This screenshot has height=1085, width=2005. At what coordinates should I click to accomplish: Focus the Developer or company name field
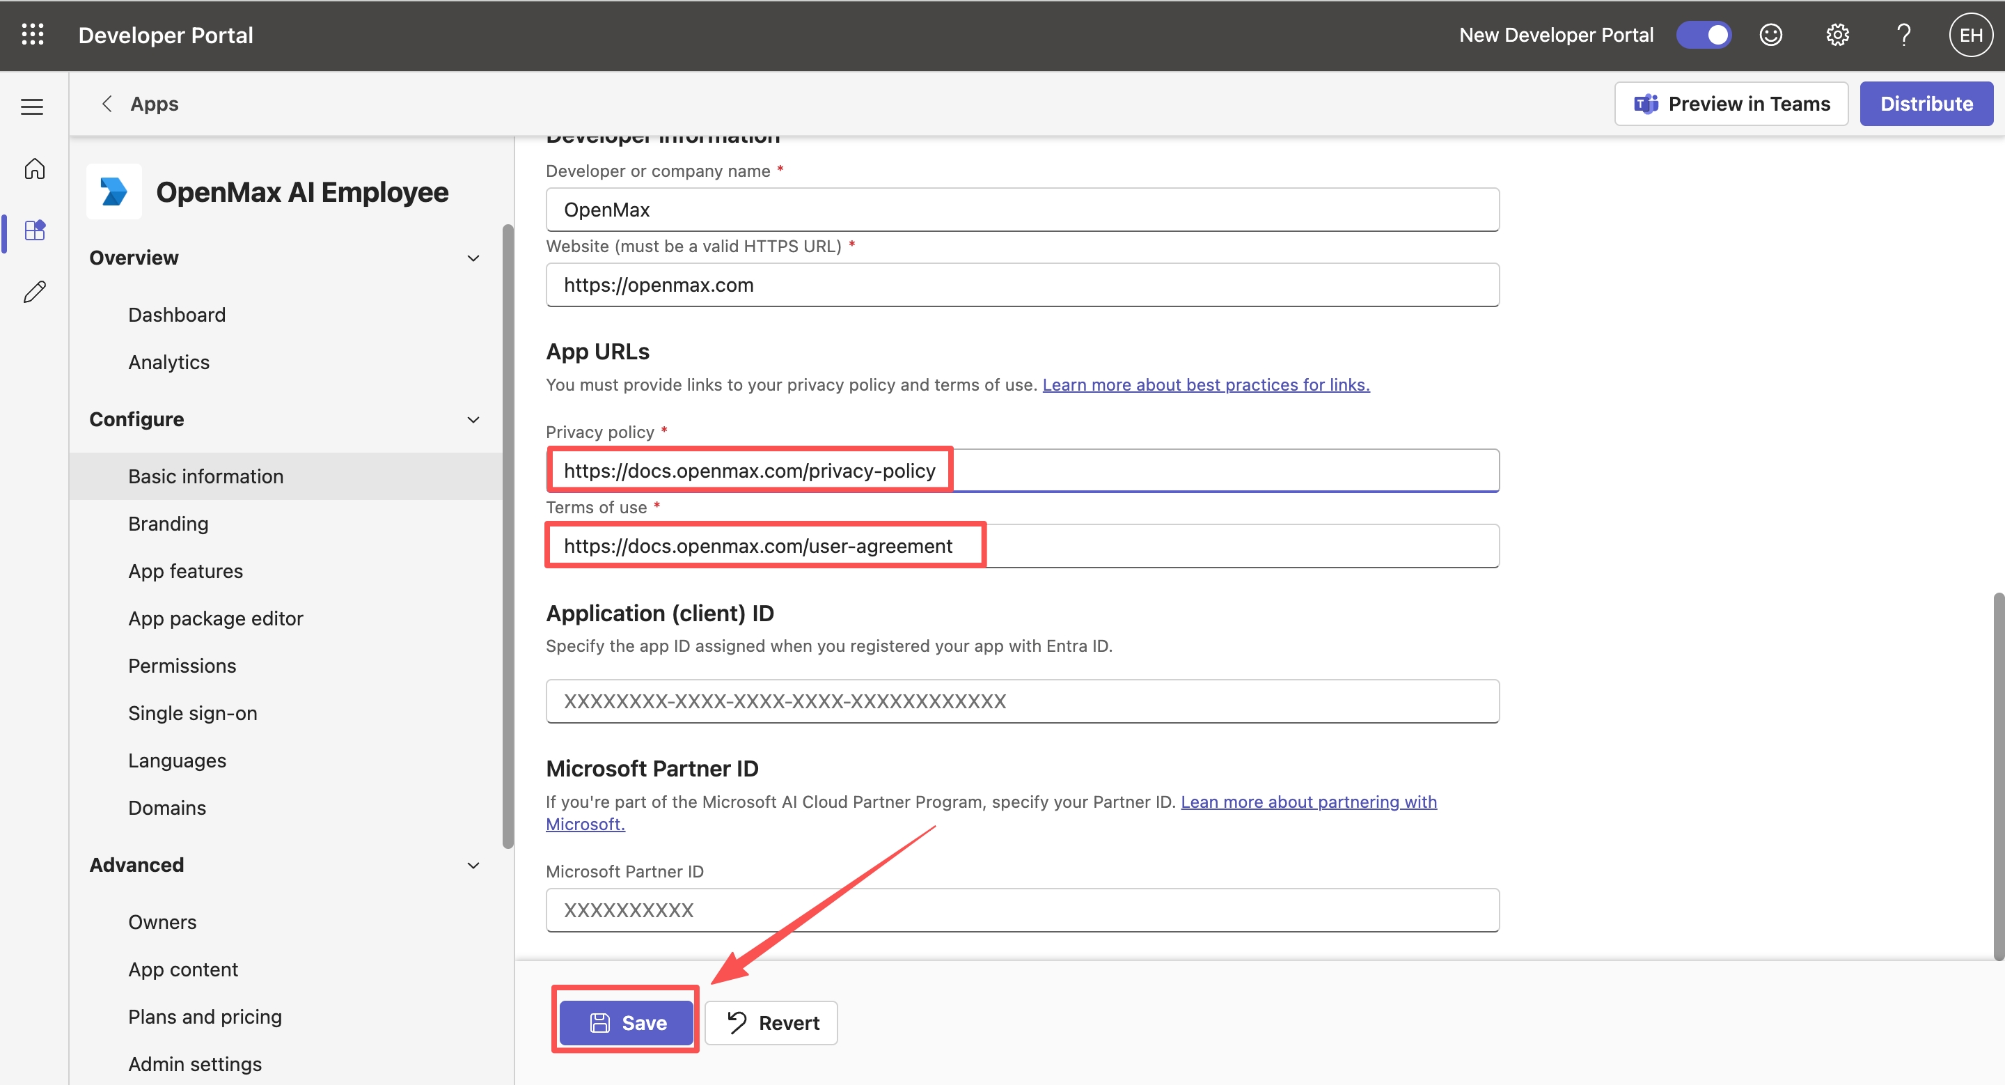(x=1022, y=210)
